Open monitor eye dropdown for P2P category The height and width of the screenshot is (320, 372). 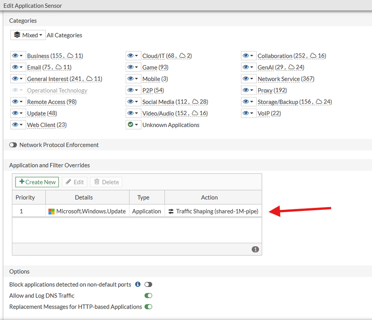point(133,90)
